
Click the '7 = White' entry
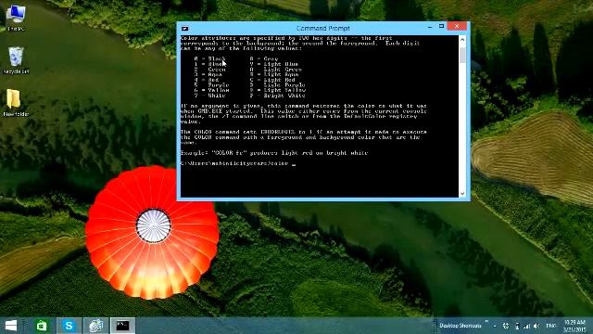pyautogui.click(x=210, y=96)
